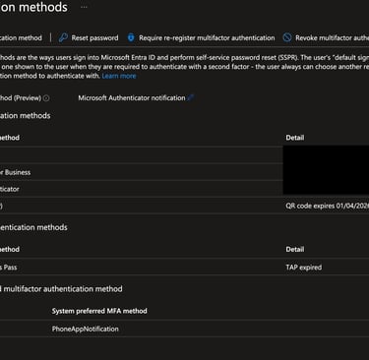
Task: Click Microsoft Authenticator notification value
Action: (x=132, y=97)
